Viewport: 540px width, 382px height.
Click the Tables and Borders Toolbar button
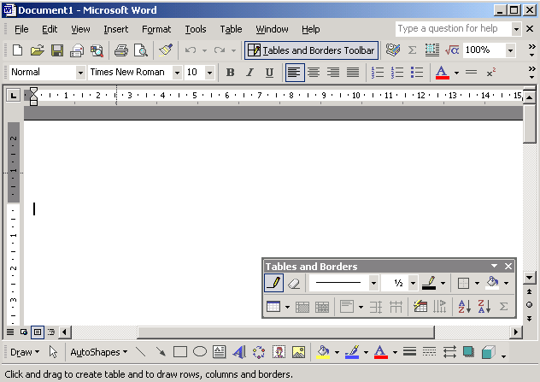(311, 50)
